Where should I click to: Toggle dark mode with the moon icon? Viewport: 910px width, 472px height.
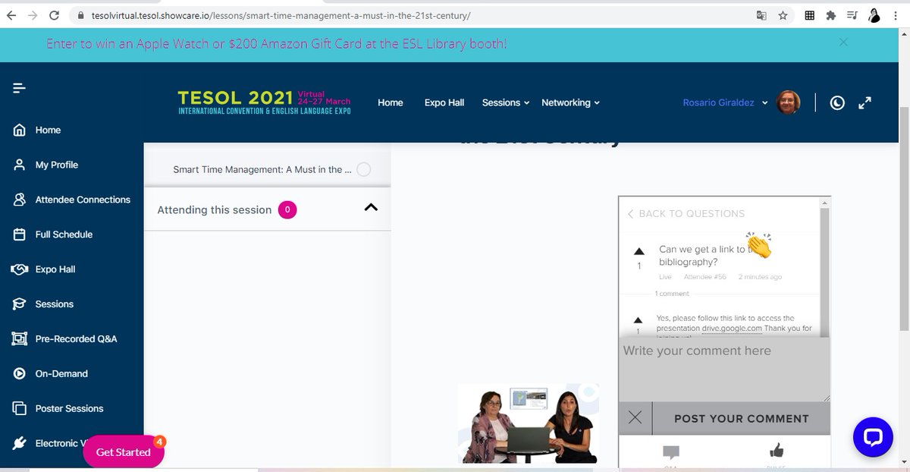837,102
